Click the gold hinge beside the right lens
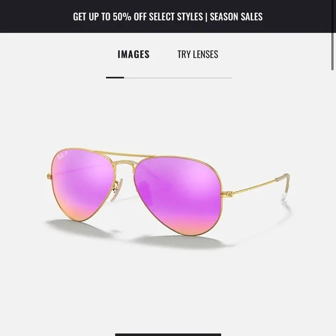The height and width of the screenshot is (336, 336). point(227,194)
